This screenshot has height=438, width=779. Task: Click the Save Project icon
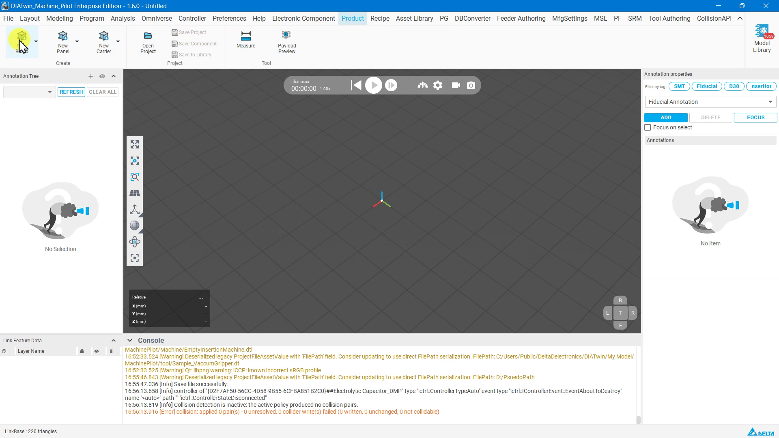pyautogui.click(x=175, y=32)
